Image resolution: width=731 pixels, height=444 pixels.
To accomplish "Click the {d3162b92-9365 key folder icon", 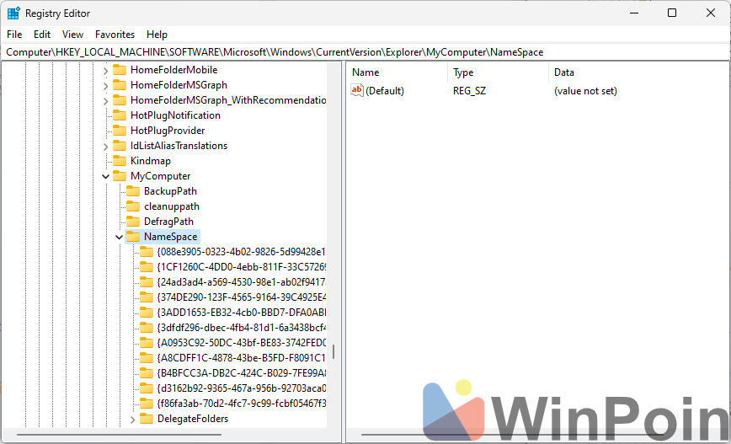I will click(x=147, y=388).
